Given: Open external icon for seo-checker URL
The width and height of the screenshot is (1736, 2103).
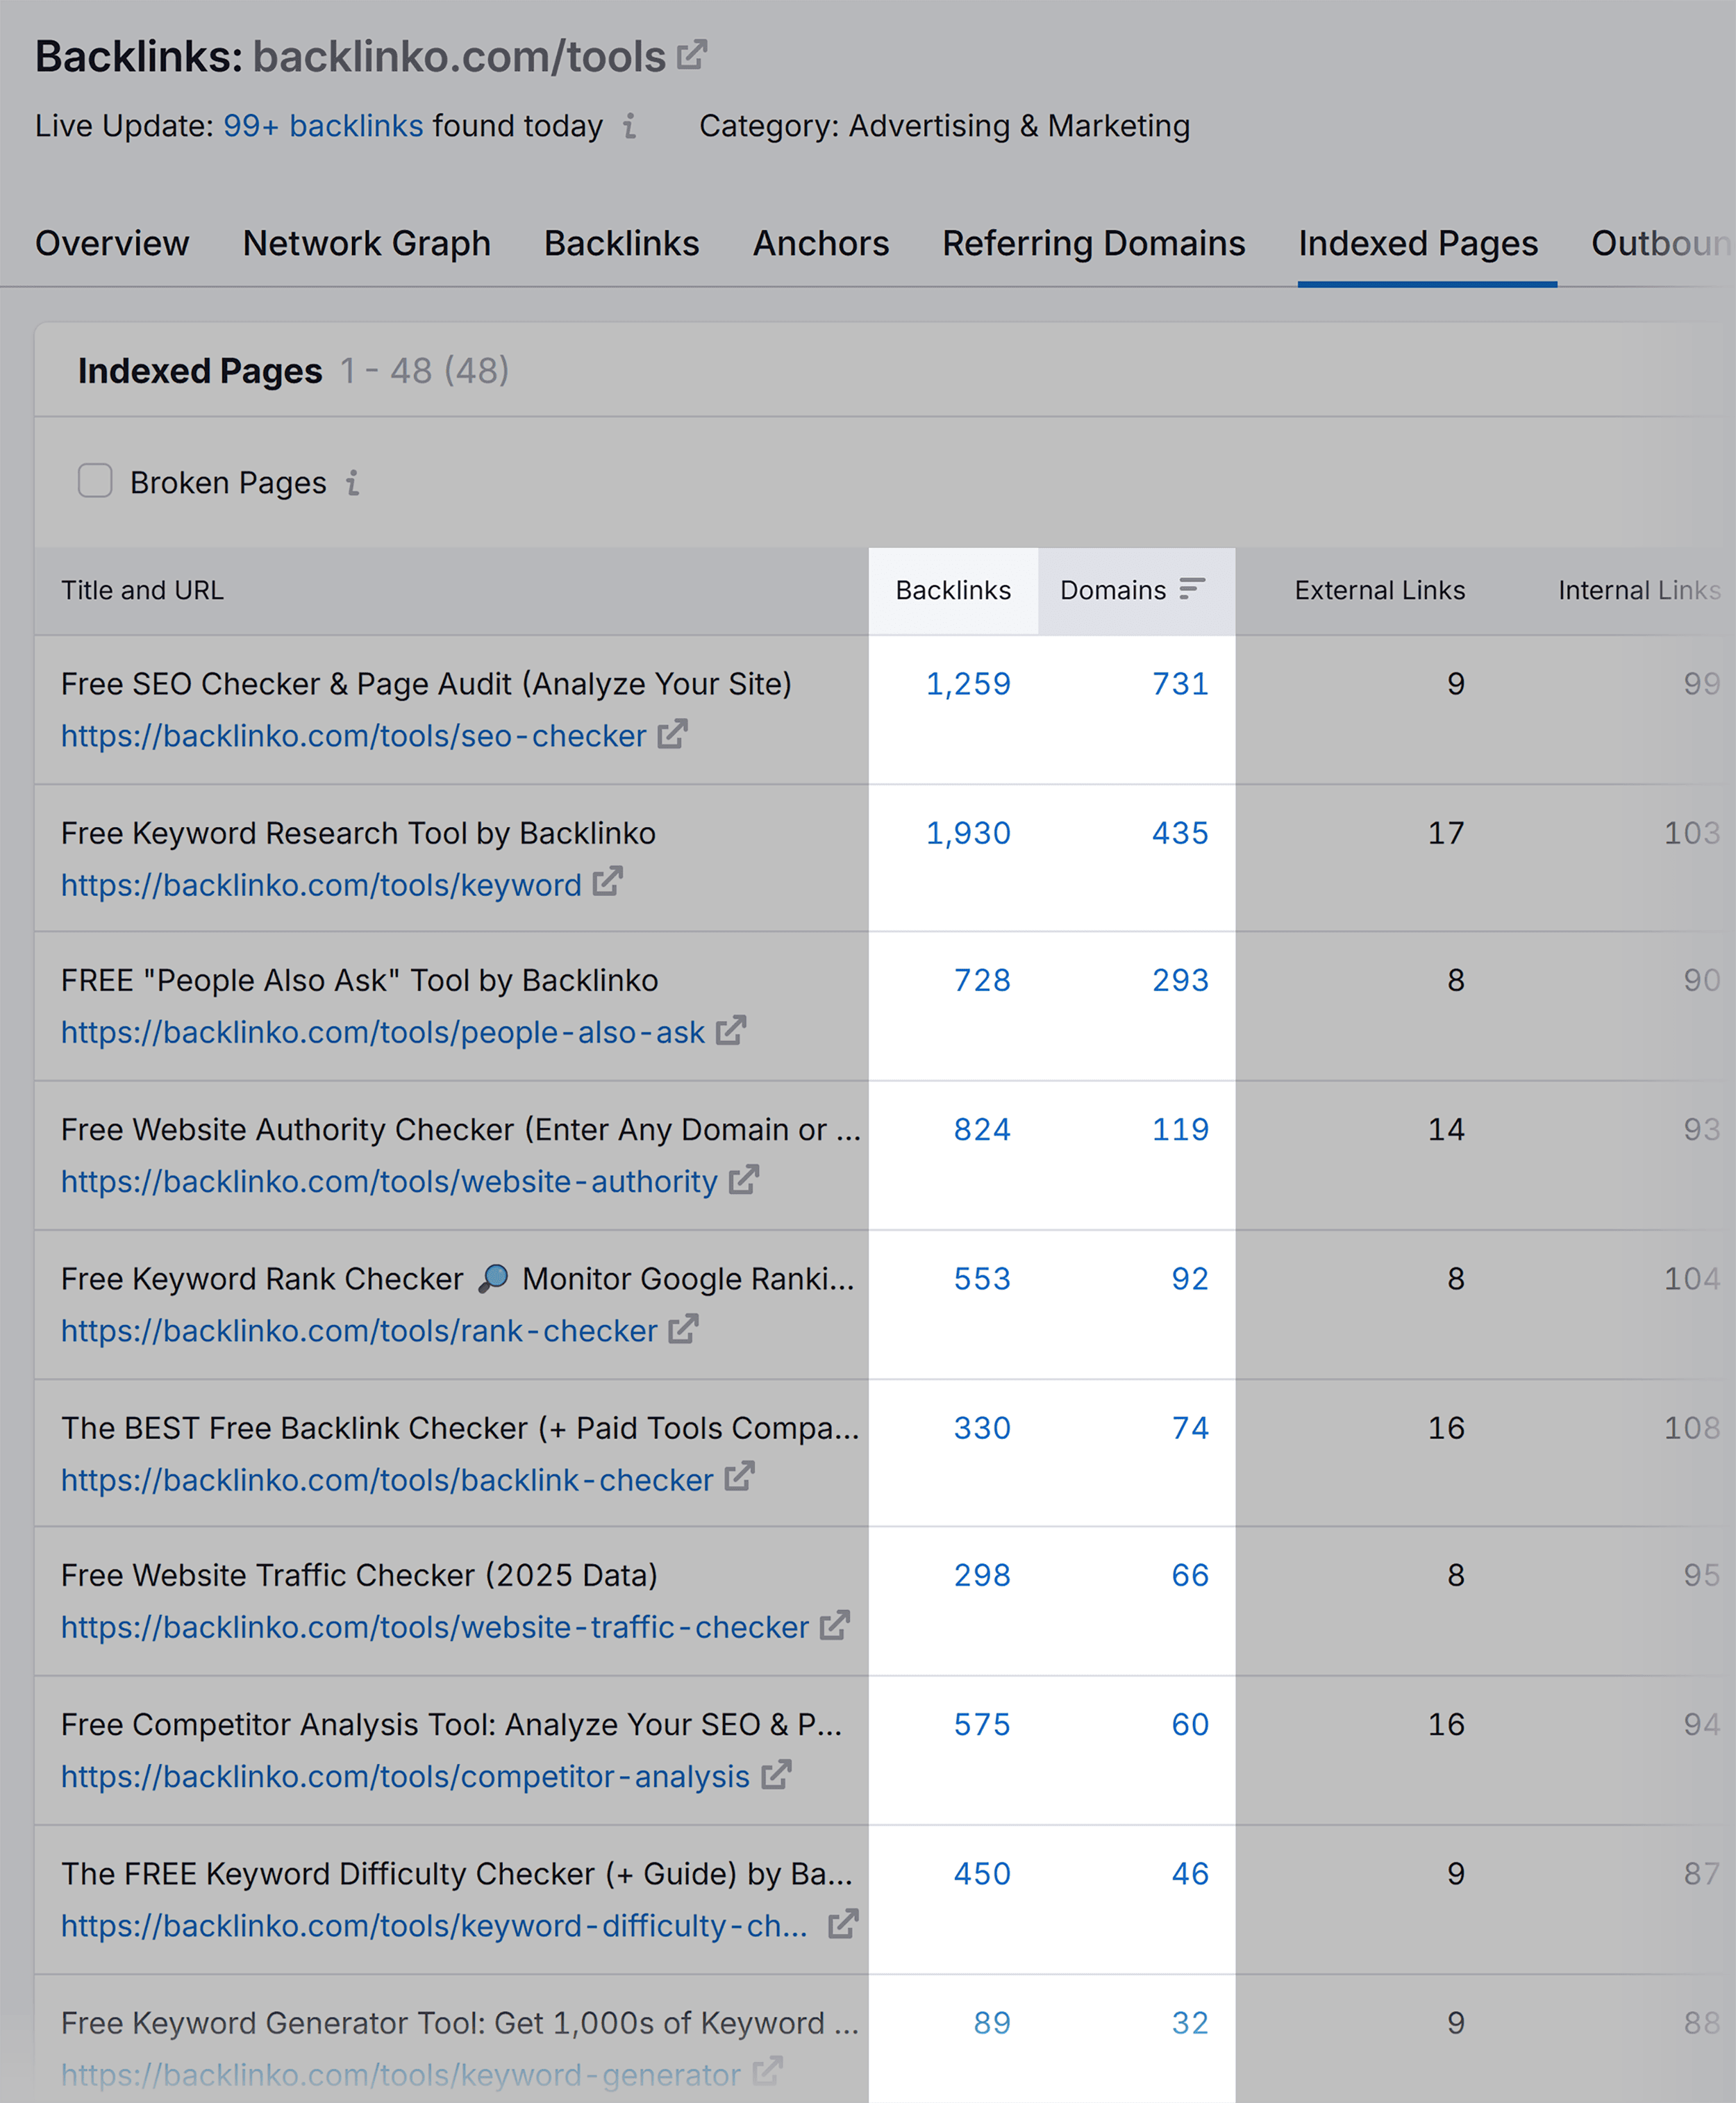Looking at the screenshot, I should (x=672, y=735).
